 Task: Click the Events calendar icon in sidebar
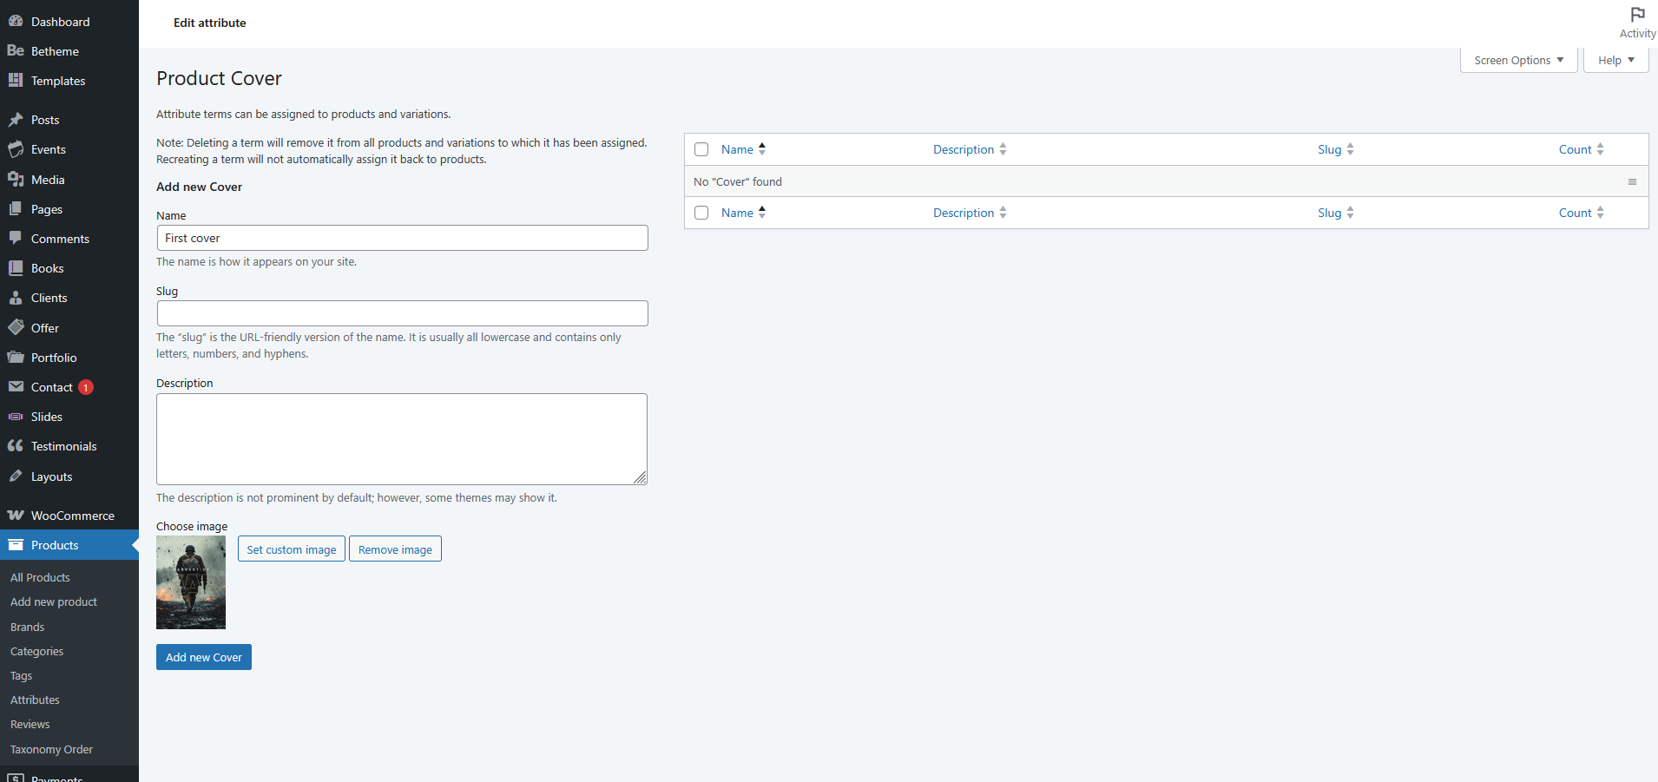pyautogui.click(x=16, y=149)
